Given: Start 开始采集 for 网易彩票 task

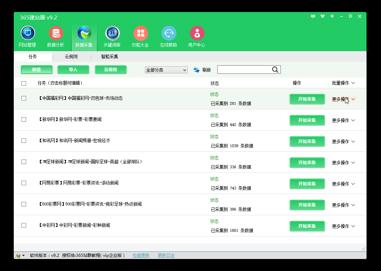Looking at the screenshot, I should coord(307,184).
